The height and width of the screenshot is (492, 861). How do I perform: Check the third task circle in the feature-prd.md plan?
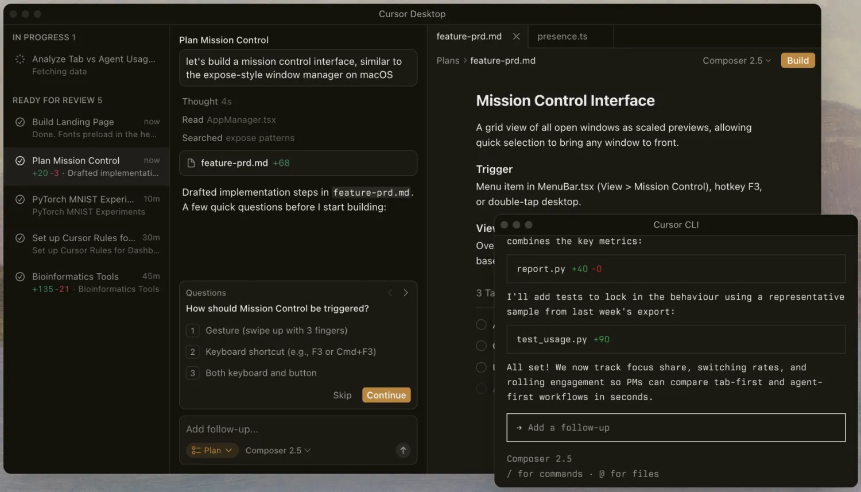pyautogui.click(x=481, y=367)
